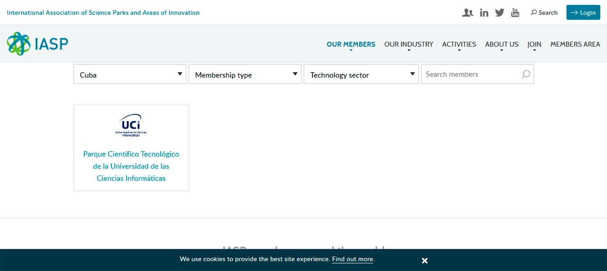The image size is (607, 271).
Task: Open the UCI logo thumbnail
Action: click(x=131, y=125)
